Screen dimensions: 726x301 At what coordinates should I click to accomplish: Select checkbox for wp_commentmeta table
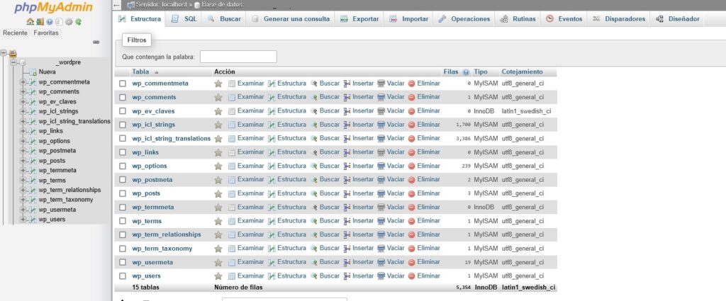[x=123, y=84]
